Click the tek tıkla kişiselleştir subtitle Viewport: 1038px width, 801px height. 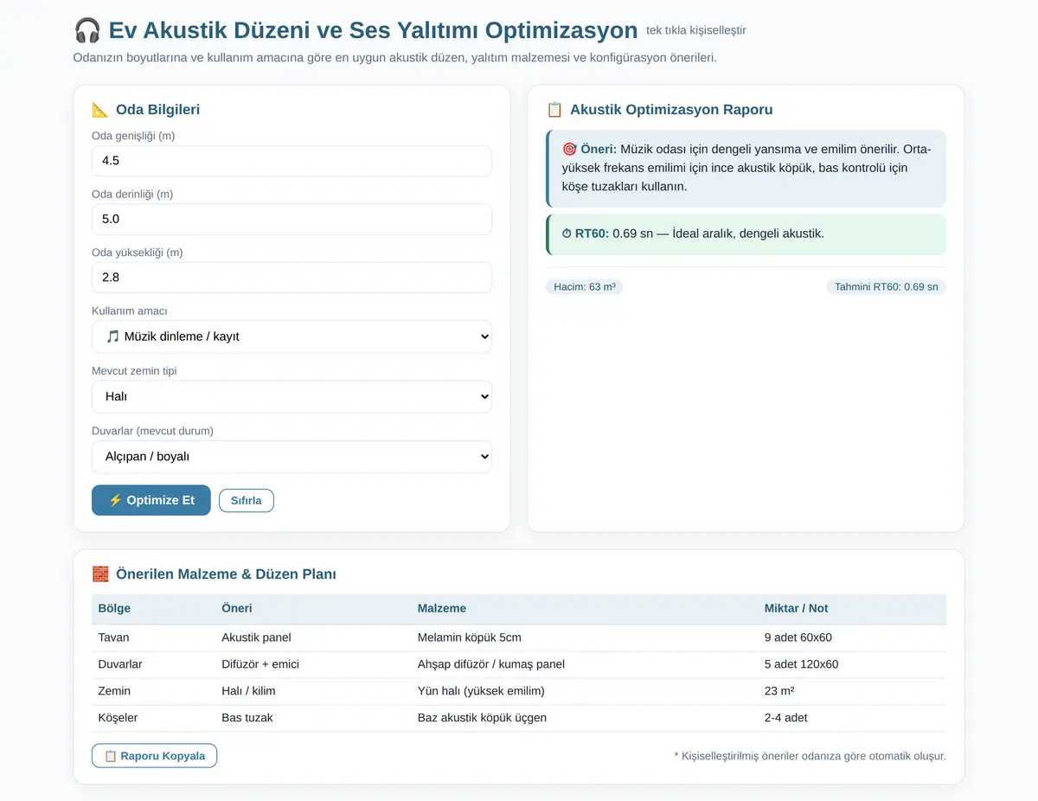click(696, 30)
